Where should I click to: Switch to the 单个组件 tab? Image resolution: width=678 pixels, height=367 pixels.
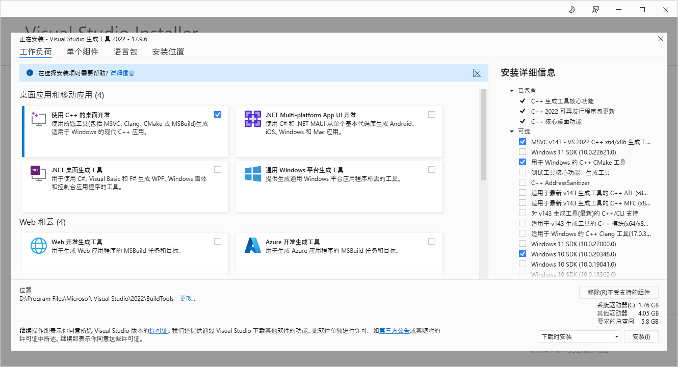point(82,51)
